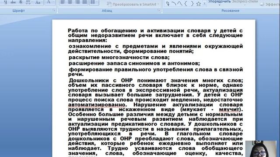Image resolution: width=280 pixels, height=157 pixels.
Task: Select the curve shape
Action: pyautogui.click(x=180, y=4)
